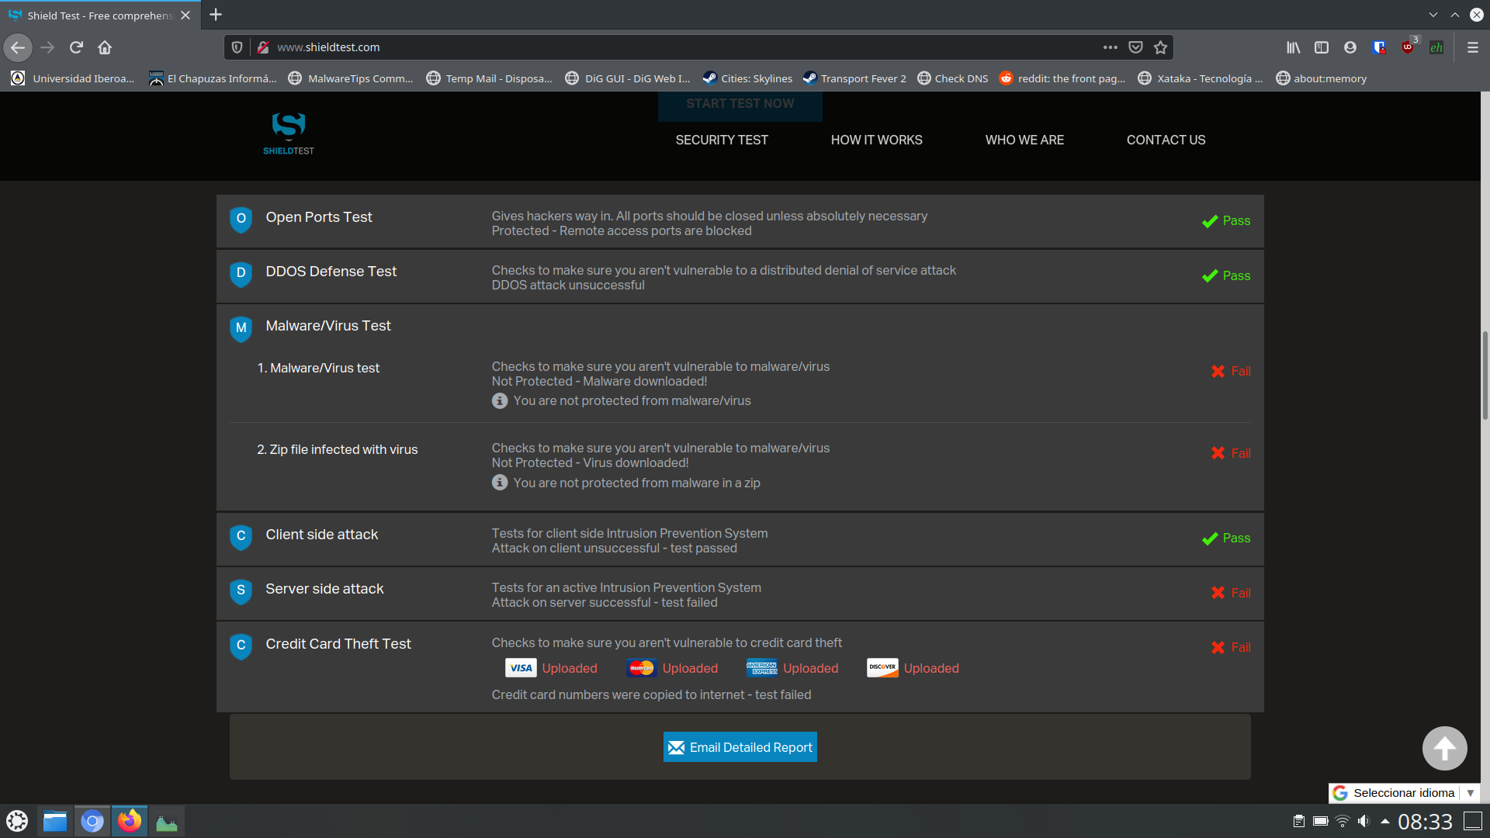Click the URL address bar field
Viewport: 1490px width, 838px height.
[683, 47]
